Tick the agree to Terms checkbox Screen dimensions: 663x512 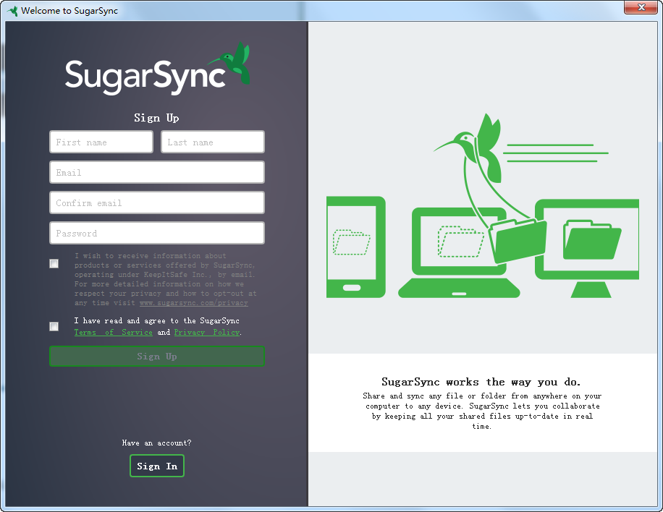[x=54, y=327]
